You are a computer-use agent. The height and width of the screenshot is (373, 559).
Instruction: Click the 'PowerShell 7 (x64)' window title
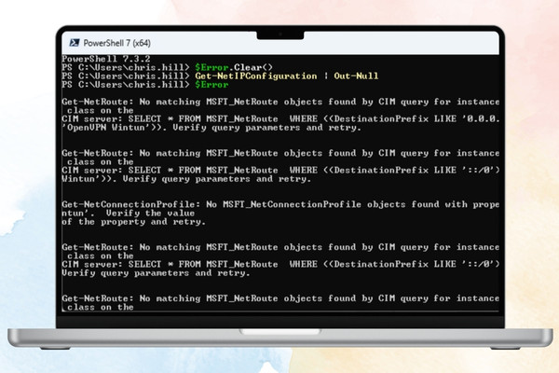coord(117,43)
